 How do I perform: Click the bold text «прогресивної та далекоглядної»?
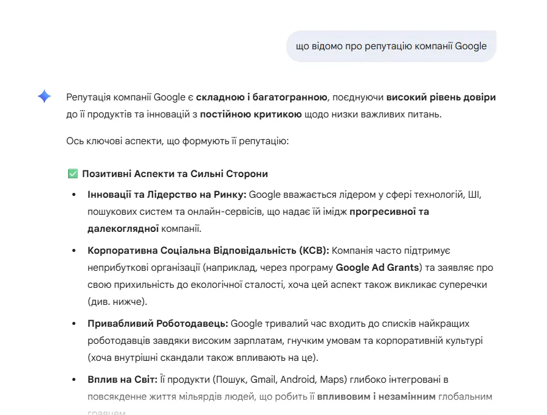(x=390, y=211)
